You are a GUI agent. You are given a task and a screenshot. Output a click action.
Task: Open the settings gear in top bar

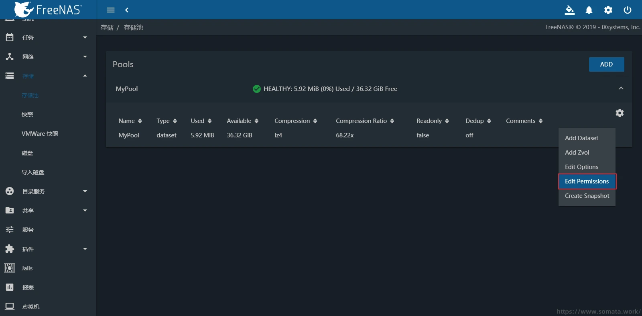coord(608,10)
